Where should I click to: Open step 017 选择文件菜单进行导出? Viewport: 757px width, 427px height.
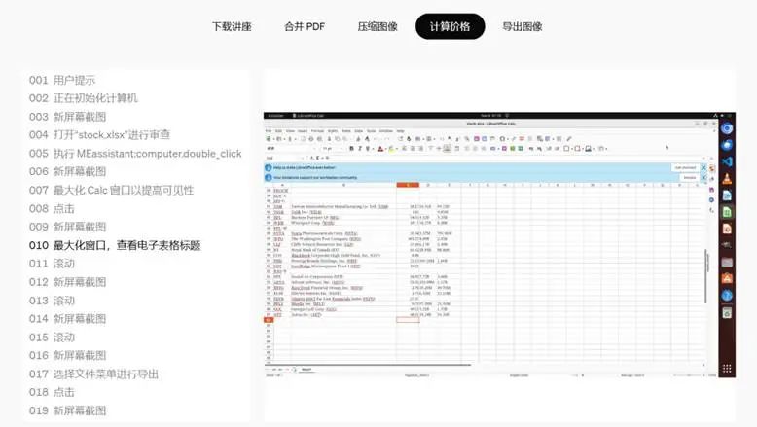point(93,374)
